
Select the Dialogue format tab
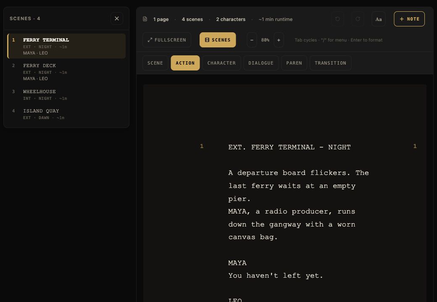[261, 63]
